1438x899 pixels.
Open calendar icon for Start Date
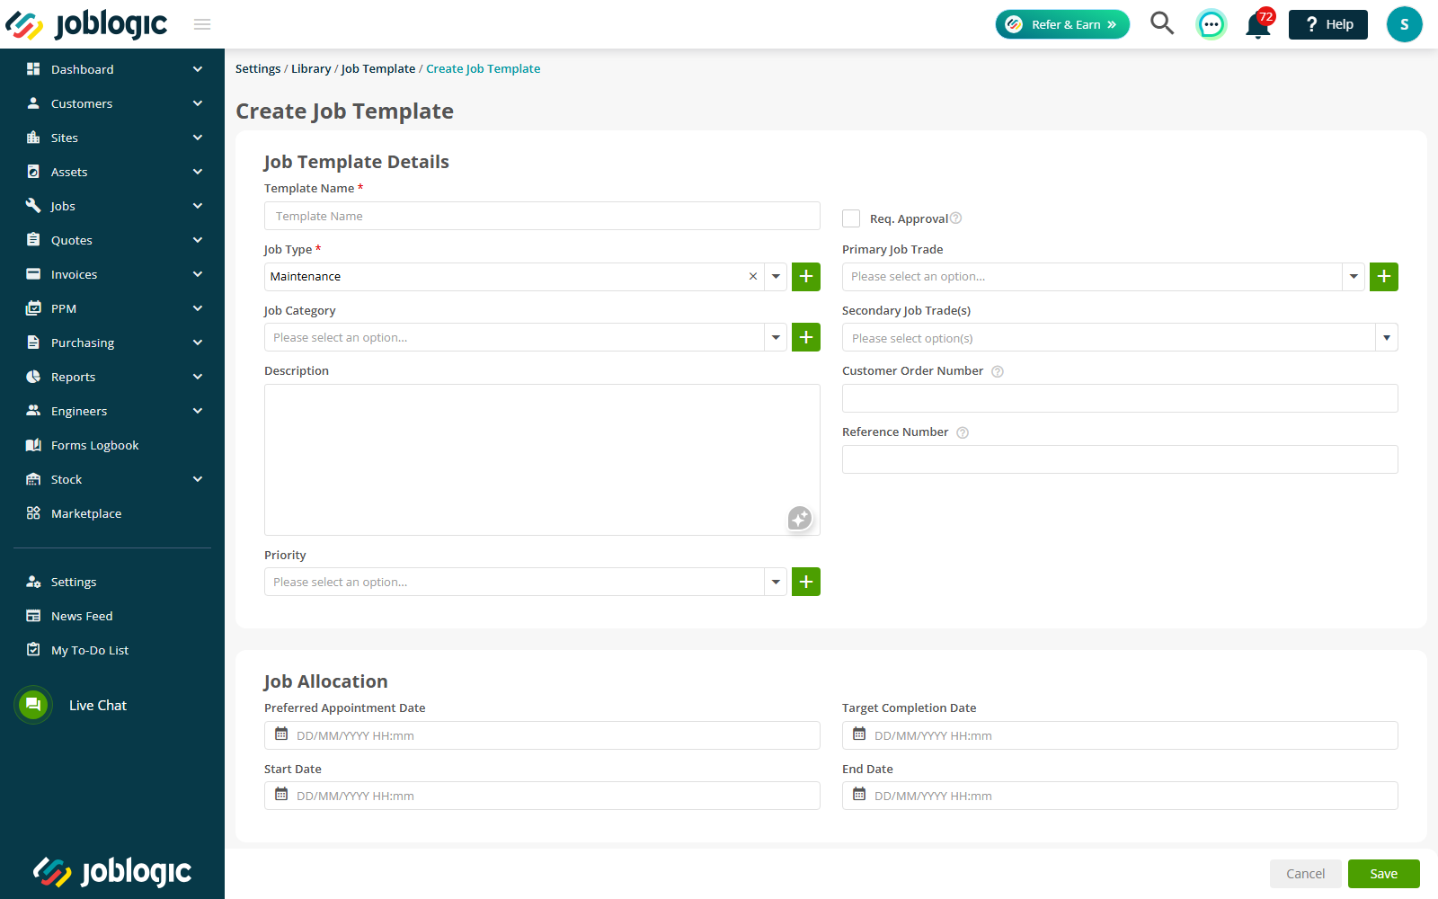tap(281, 795)
